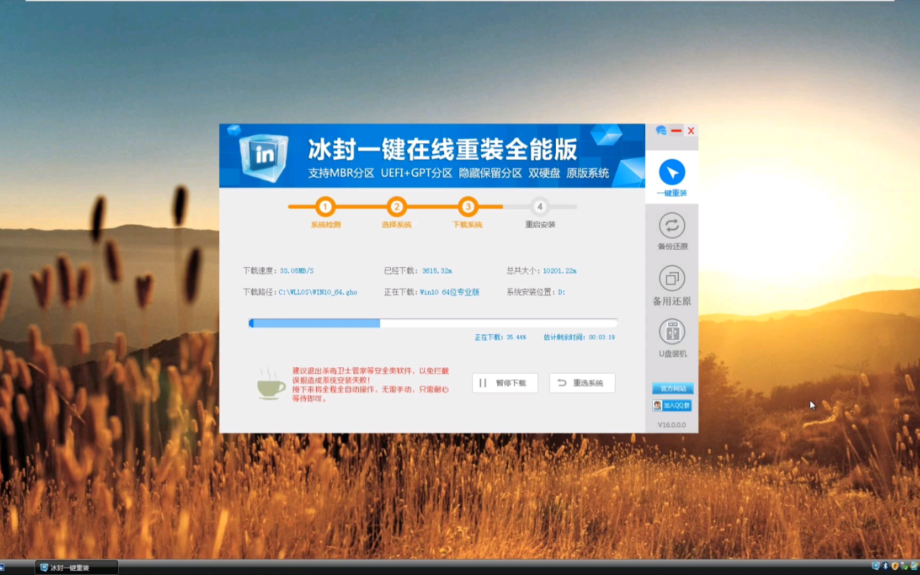Image resolution: width=920 pixels, height=575 pixels.
Task: Click the version text V16.0.0.0
Action: coord(672,425)
